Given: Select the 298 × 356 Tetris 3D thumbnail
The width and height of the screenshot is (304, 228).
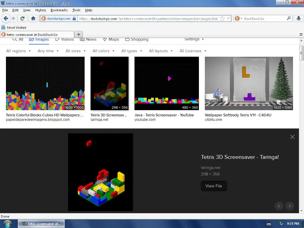Looking at the screenshot, I should click(x=110, y=83).
